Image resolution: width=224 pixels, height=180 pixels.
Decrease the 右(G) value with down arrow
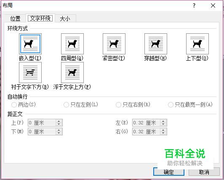tap(163, 133)
